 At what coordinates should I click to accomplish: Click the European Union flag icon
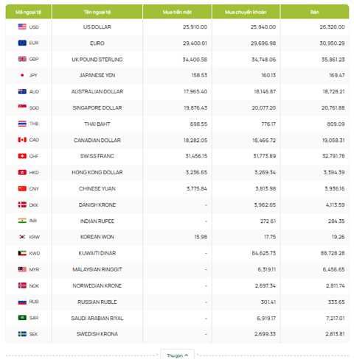click(x=22, y=43)
